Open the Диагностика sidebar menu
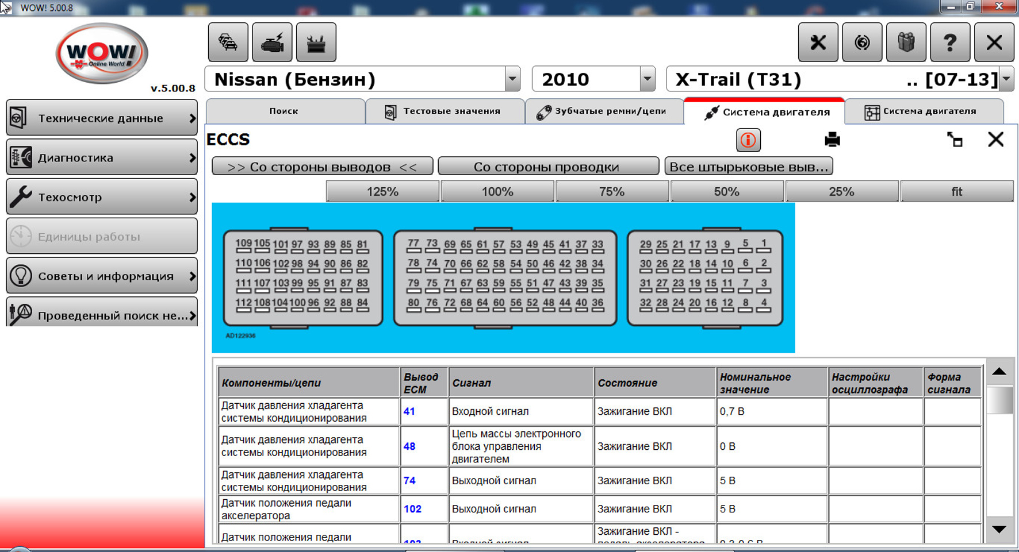The width and height of the screenshot is (1019, 552). pos(102,157)
